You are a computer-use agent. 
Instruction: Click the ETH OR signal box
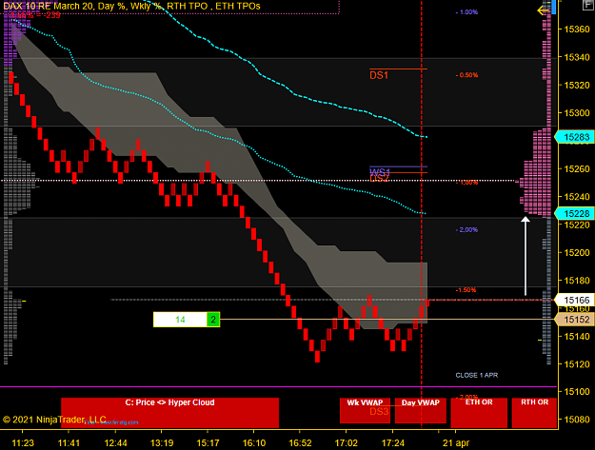pyautogui.click(x=479, y=413)
